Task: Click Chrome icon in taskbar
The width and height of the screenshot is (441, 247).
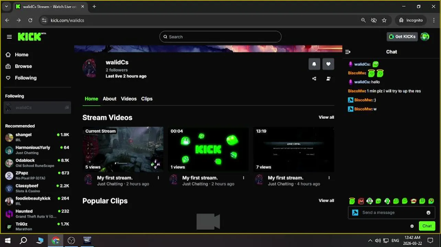Action: pyautogui.click(x=55, y=240)
